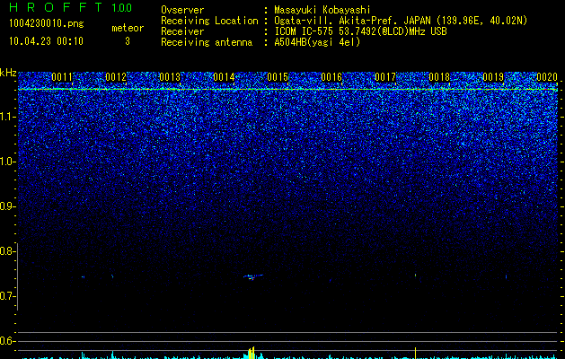565x359 pixels.
Task: Click the meteor echo near 0014
Action: point(253,277)
